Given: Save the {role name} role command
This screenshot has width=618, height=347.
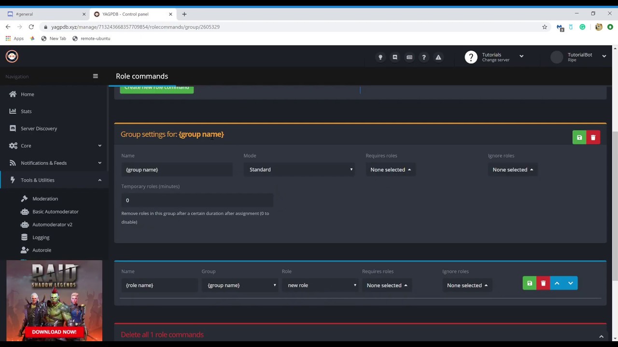Looking at the screenshot, I should pyautogui.click(x=530, y=283).
